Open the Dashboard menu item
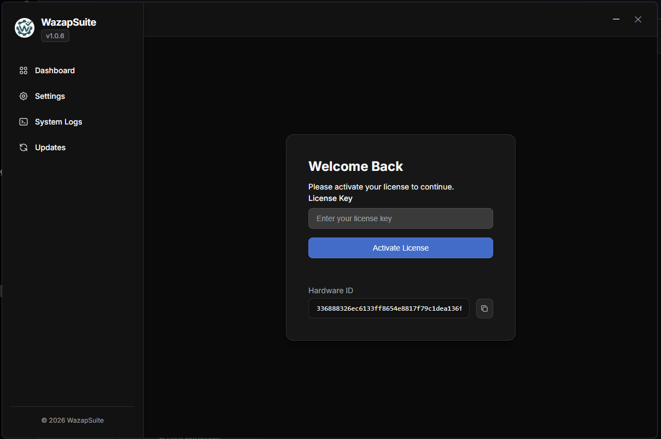The height and width of the screenshot is (439, 661). click(55, 70)
